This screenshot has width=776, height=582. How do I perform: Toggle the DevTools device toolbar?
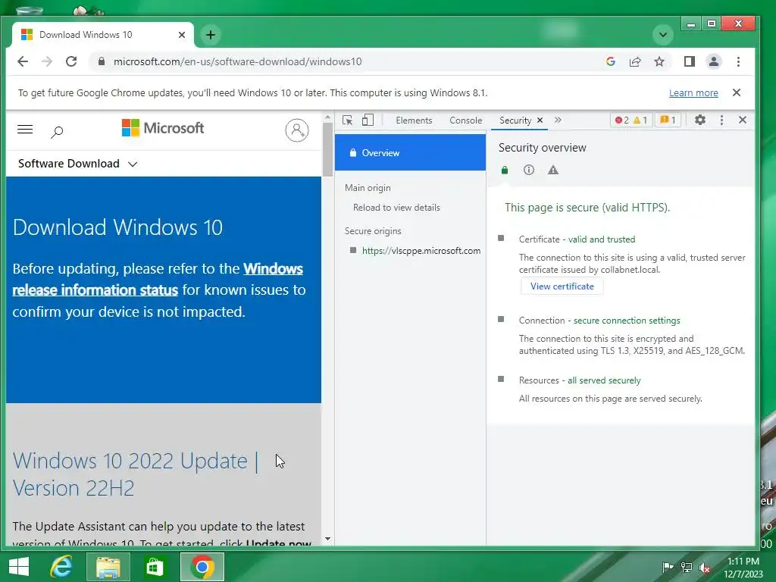point(368,120)
